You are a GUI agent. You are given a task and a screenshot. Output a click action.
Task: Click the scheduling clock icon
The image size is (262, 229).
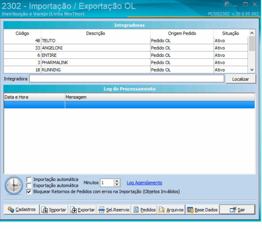coord(14,185)
